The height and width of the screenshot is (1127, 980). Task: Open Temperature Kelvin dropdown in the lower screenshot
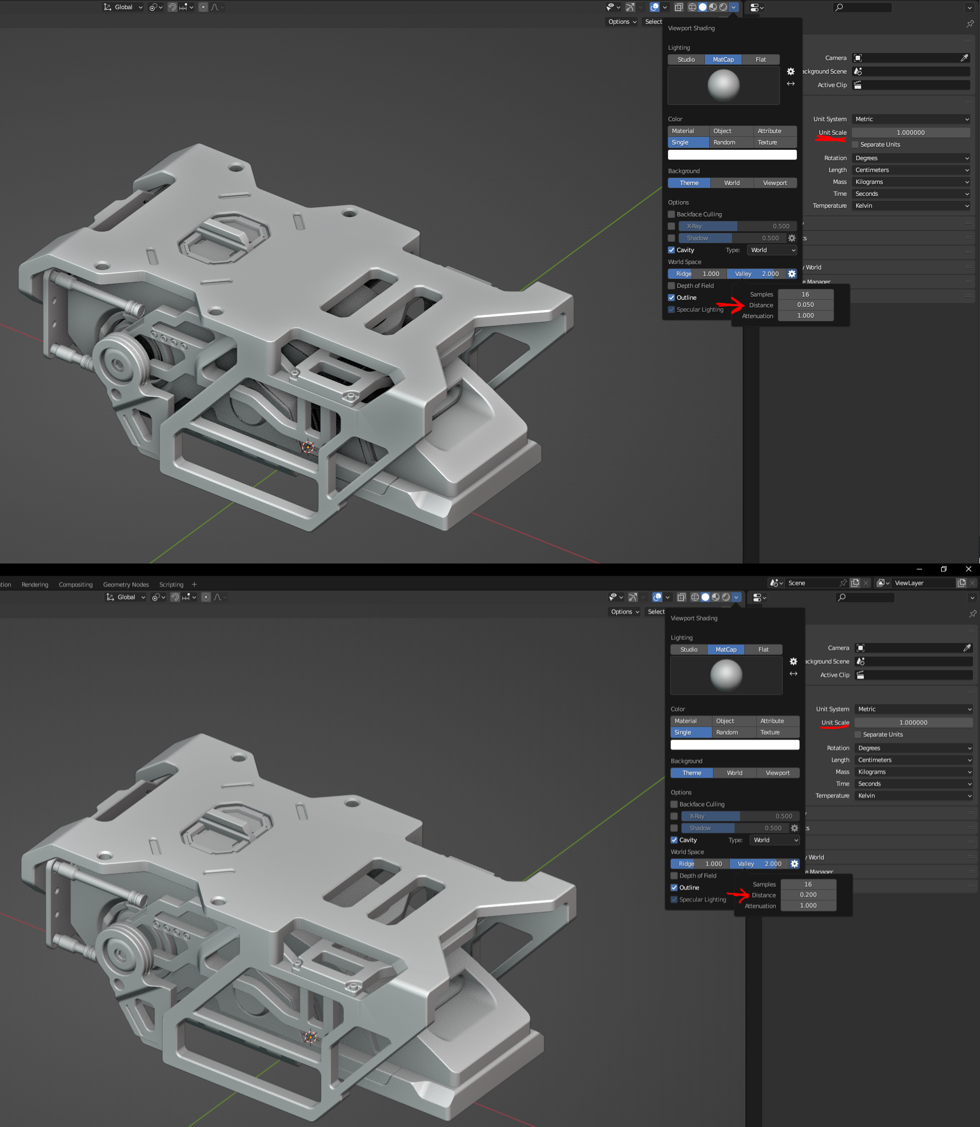tap(914, 796)
